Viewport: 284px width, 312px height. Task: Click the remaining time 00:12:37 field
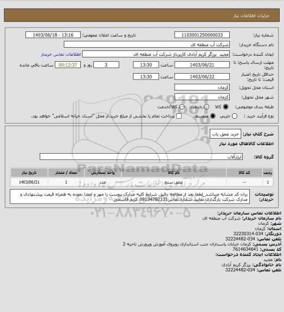tap(68, 65)
